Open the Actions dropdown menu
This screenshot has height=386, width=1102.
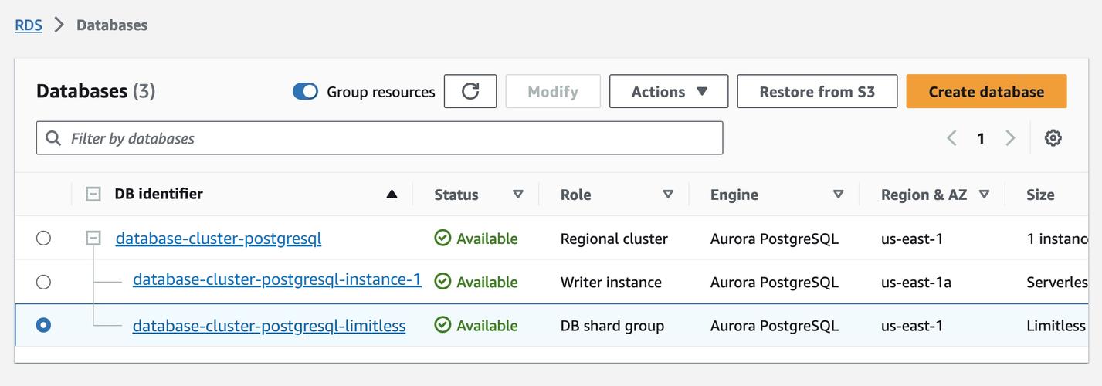click(x=668, y=91)
